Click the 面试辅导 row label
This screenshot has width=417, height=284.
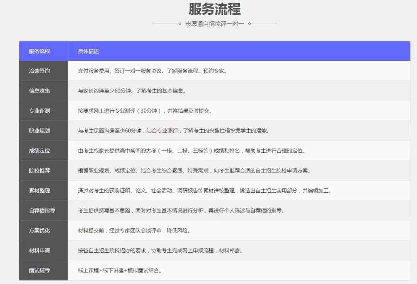coord(39,270)
